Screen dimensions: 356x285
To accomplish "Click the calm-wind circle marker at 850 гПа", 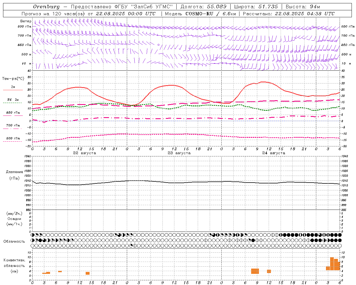I will [159, 45].
